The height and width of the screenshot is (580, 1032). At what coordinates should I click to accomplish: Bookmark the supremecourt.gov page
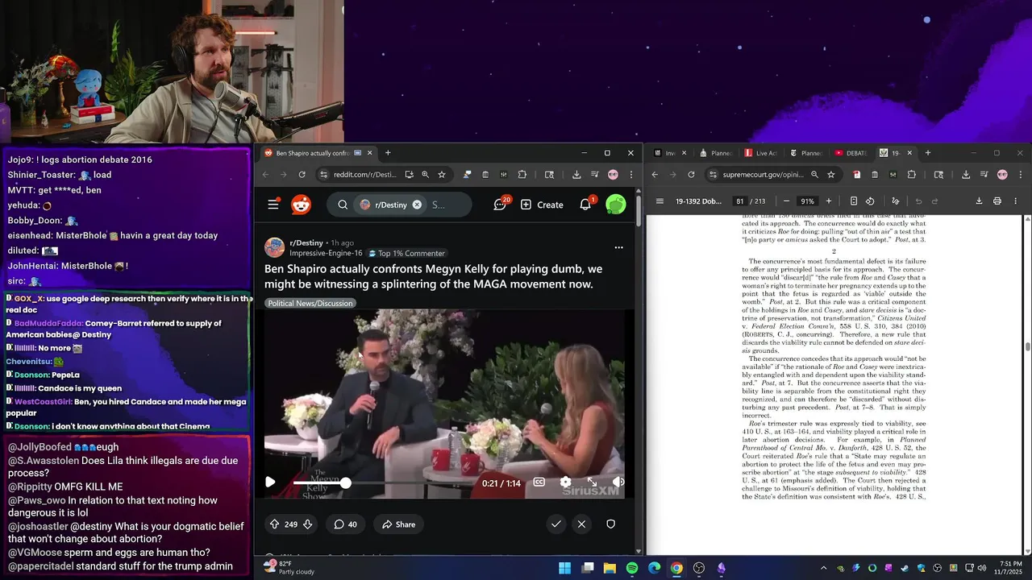pos(831,174)
